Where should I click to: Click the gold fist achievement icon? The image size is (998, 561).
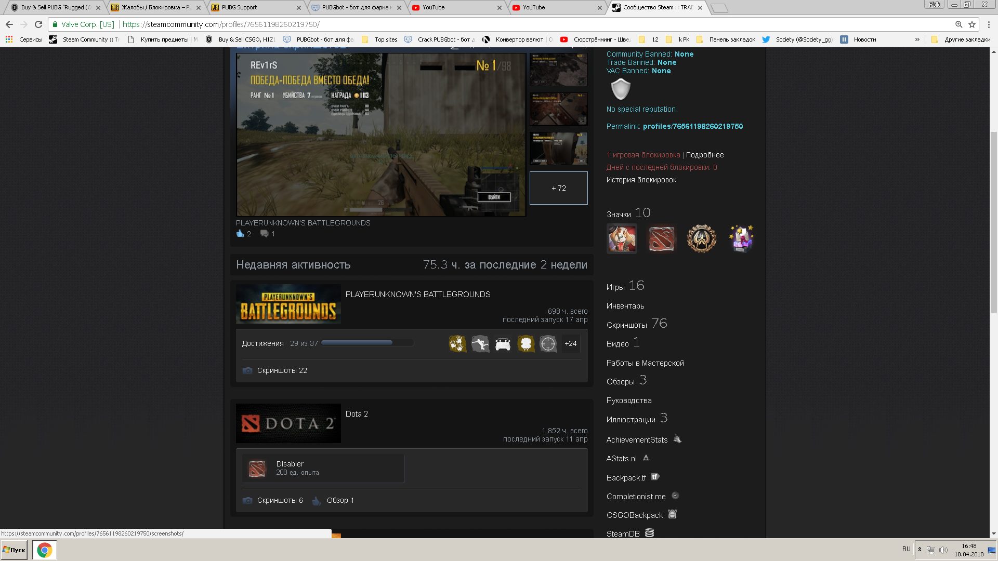tap(526, 344)
